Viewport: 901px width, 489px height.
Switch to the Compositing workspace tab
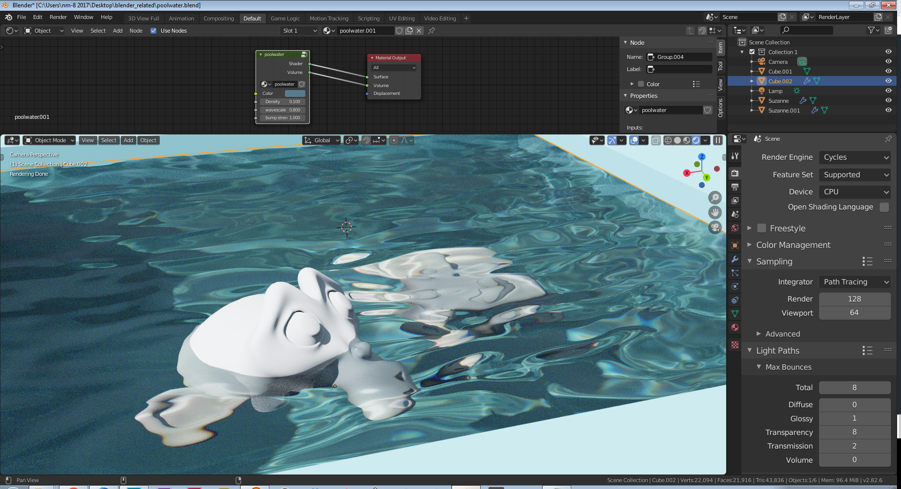pos(219,19)
